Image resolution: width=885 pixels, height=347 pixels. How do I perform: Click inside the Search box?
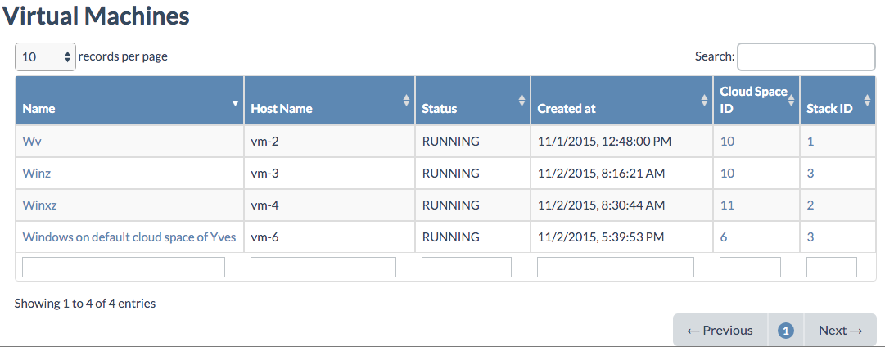pos(806,56)
